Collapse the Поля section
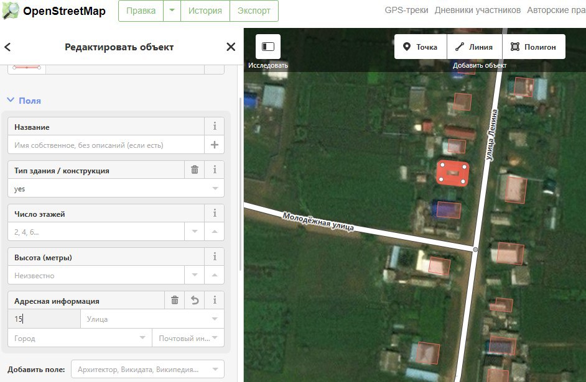586x382 pixels. pos(24,101)
